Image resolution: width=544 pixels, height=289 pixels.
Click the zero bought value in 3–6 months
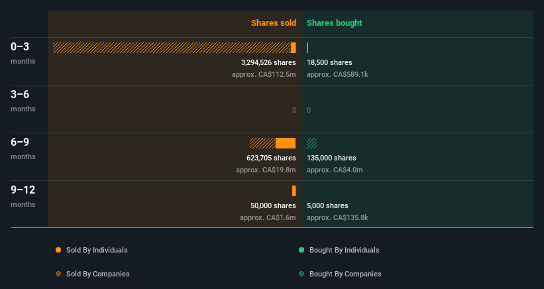pyautogui.click(x=309, y=110)
